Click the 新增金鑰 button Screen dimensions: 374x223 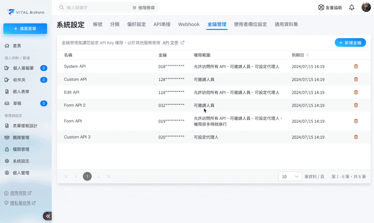pyautogui.click(x=350, y=43)
